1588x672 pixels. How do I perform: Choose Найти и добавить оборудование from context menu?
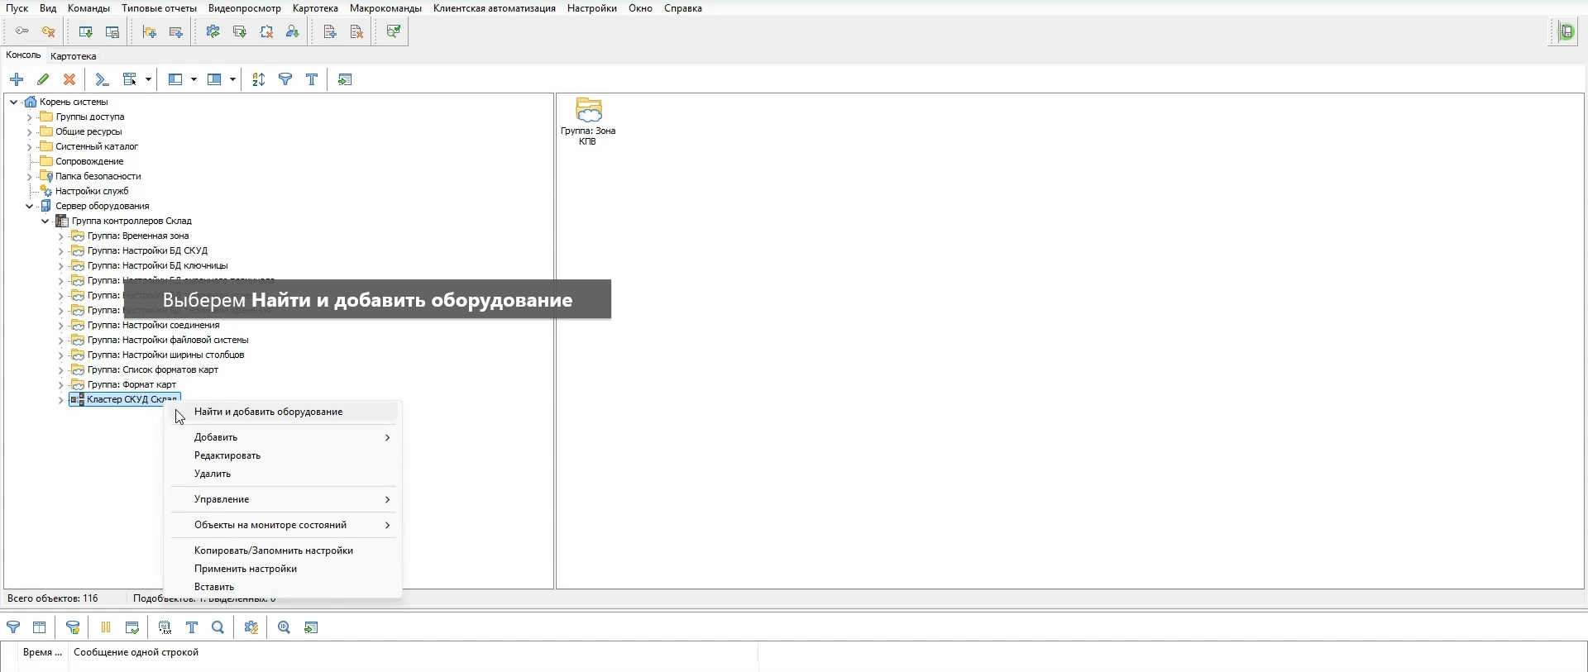268,412
